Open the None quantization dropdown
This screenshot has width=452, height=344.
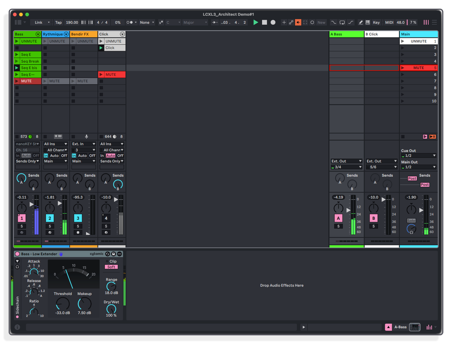(147, 22)
